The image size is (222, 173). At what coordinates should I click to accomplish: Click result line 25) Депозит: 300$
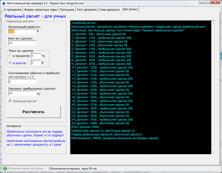(x=100, y=123)
